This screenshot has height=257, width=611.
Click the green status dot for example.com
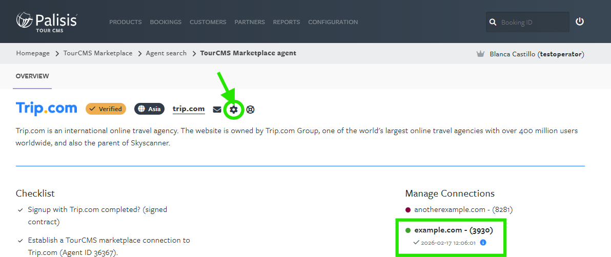coord(408,230)
